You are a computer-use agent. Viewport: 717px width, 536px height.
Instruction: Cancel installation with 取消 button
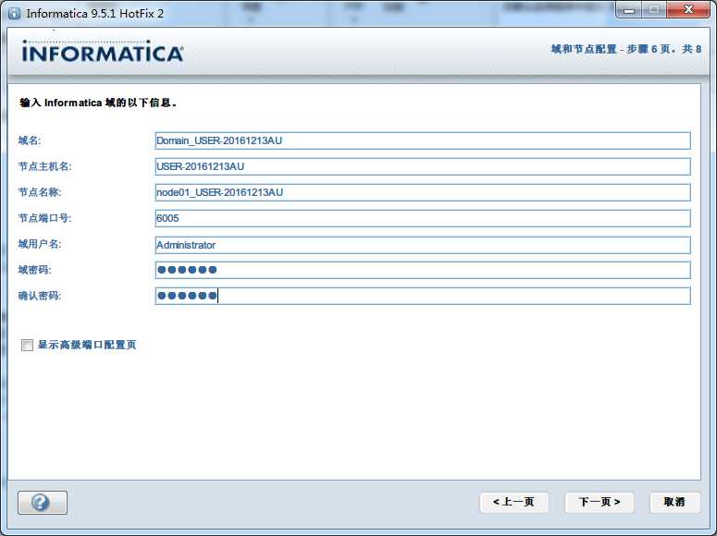pos(674,502)
